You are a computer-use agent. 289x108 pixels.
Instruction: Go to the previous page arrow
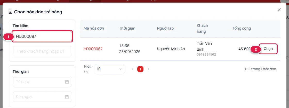pyautogui.click(x=132, y=69)
